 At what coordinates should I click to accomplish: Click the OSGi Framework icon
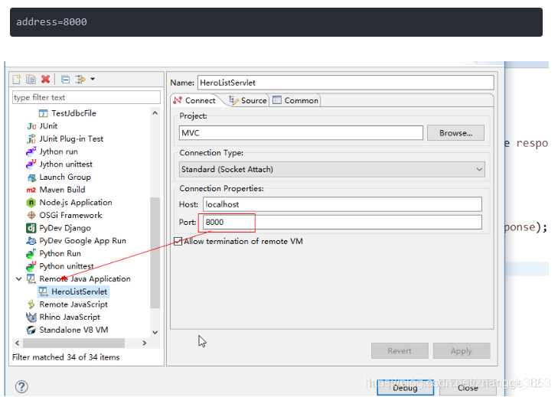31,215
